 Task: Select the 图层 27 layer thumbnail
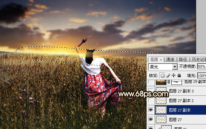click(x=161, y=119)
